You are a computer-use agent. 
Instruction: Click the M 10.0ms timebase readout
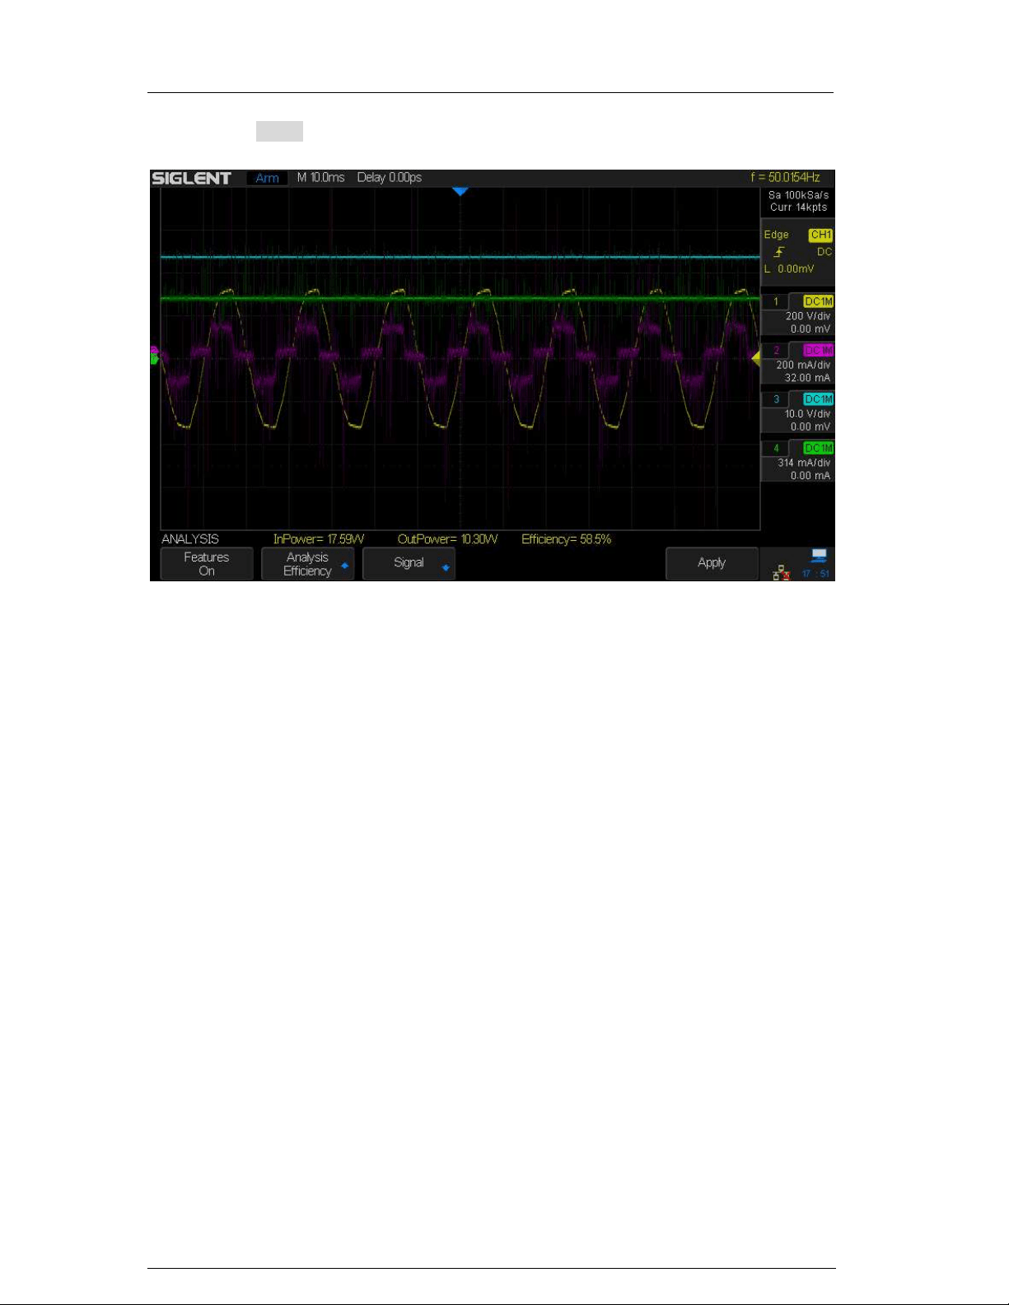321,178
